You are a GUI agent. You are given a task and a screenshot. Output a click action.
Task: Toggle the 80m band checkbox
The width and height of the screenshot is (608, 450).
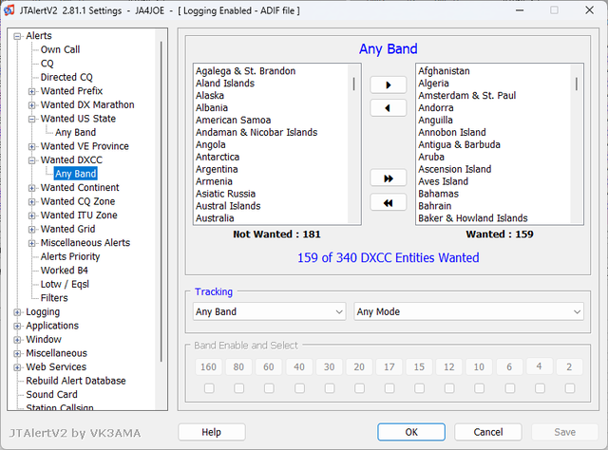coord(238,388)
